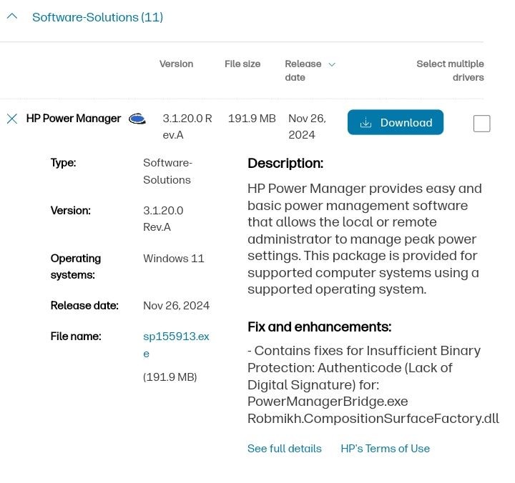The image size is (515, 483).
Task: Click the download arrow icon inside the Download button
Action: point(366,122)
